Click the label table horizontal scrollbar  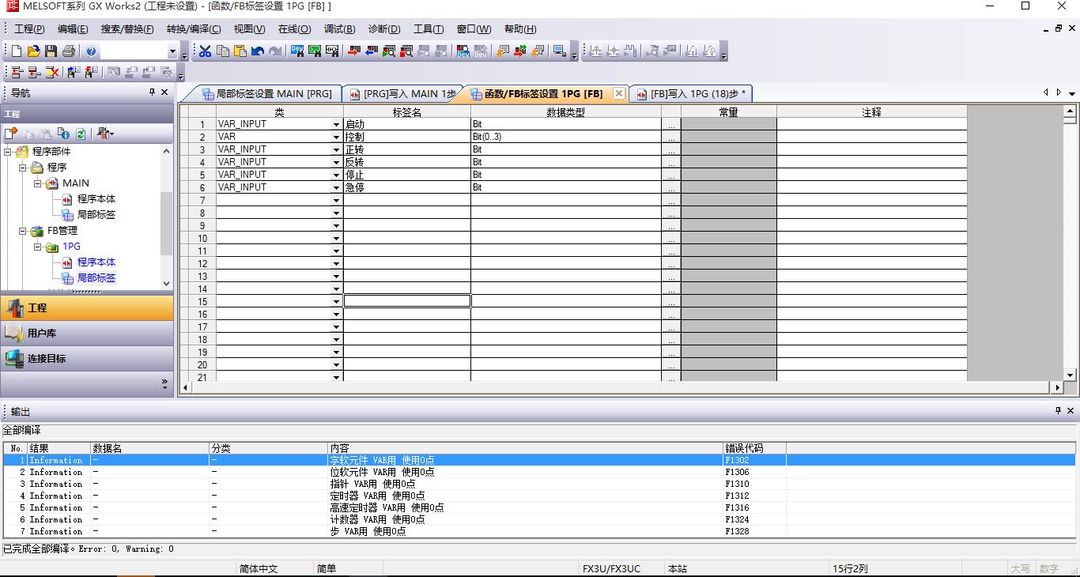[617, 387]
